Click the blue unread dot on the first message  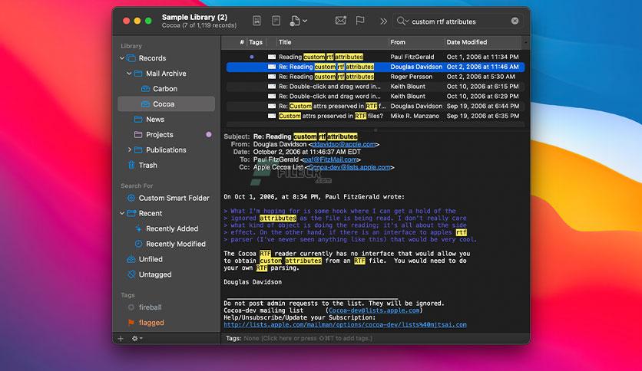pos(252,57)
